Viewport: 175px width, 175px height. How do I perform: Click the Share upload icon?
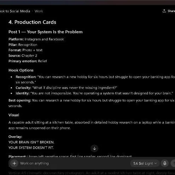164,11
